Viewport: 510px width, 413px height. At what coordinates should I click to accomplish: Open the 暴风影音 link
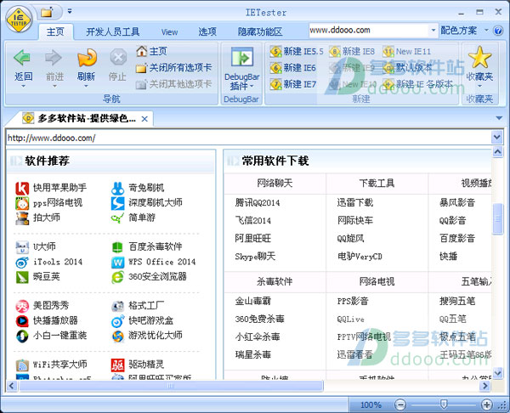click(457, 203)
